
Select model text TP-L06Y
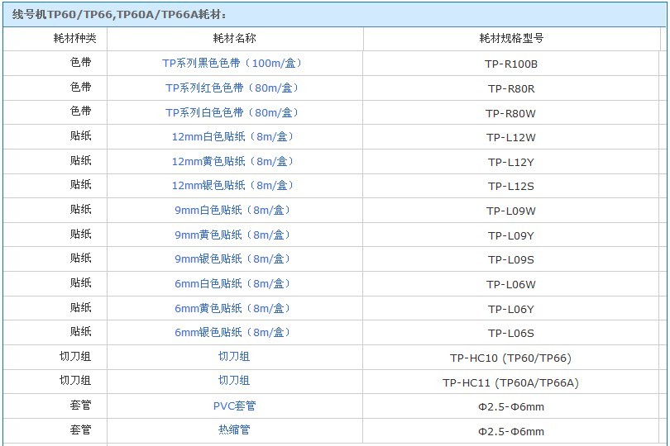(511, 310)
